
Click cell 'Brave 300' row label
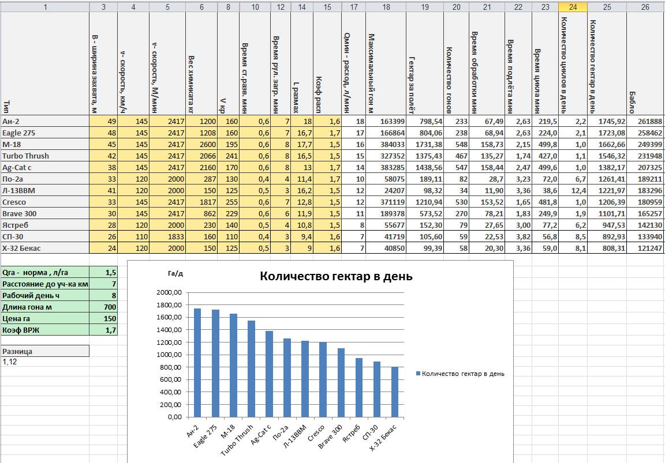(45, 213)
